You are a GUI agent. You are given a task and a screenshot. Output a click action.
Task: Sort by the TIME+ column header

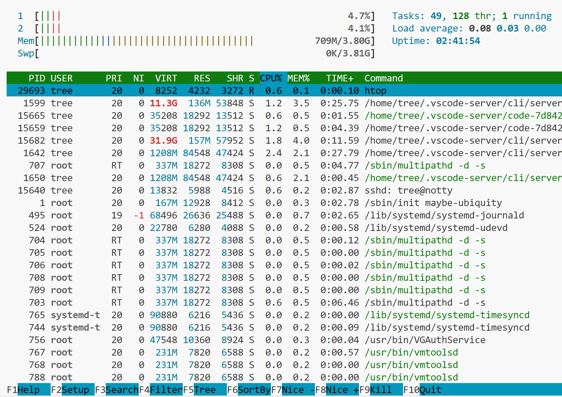tap(340, 78)
